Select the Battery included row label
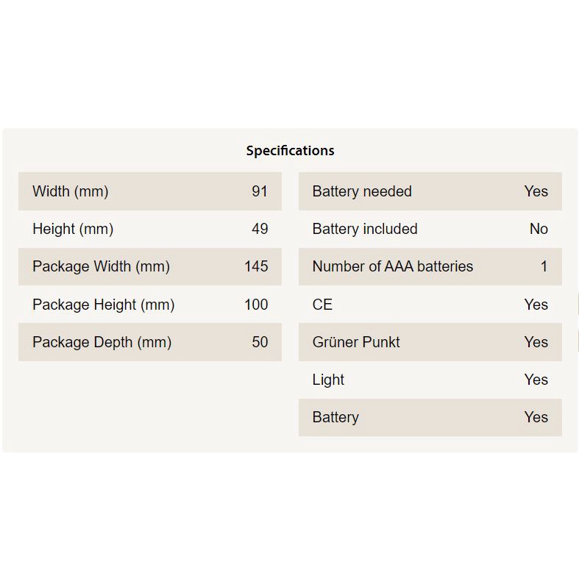This screenshot has height=579, width=579. [x=365, y=229]
